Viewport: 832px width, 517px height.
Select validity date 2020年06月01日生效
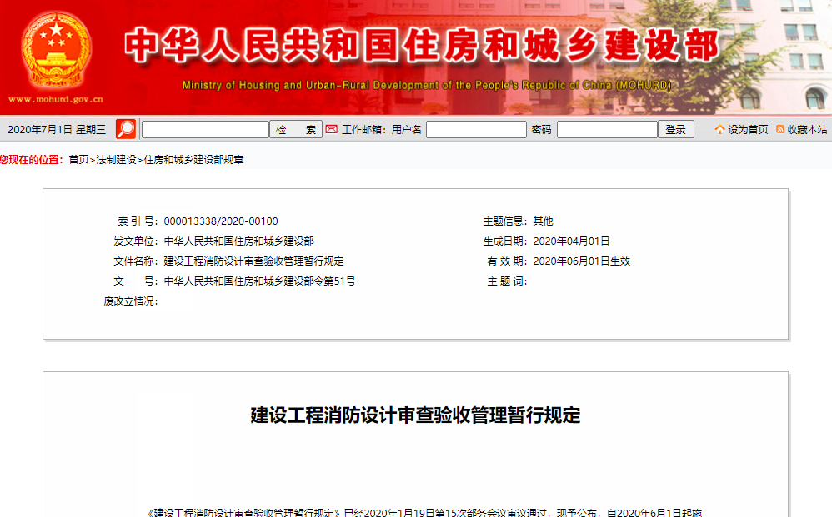point(582,261)
